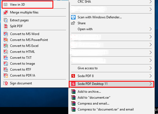Open the Give access to entry

pos(111,68)
